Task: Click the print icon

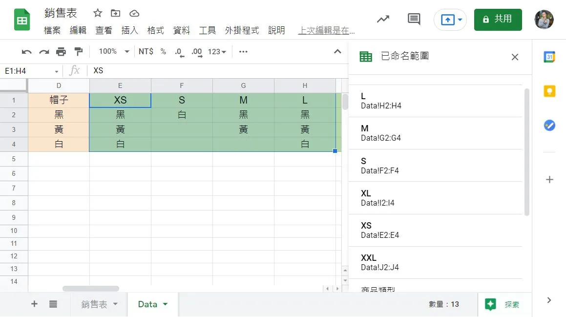Action: (x=61, y=52)
